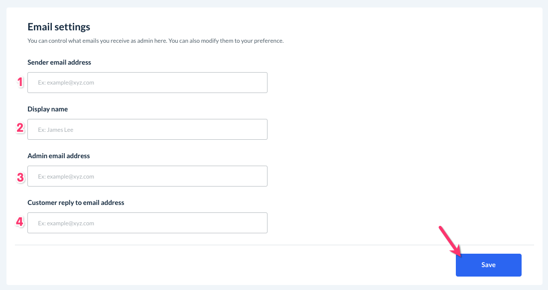Select the Admin email address field

point(147,176)
